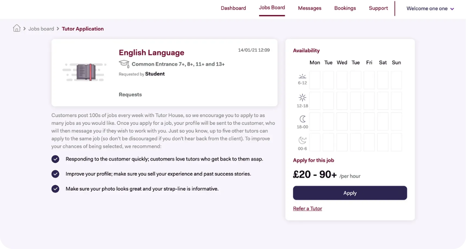466x249 pixels.
Task: Toggle Friday 6-12 availability slot
Action: 369,80
